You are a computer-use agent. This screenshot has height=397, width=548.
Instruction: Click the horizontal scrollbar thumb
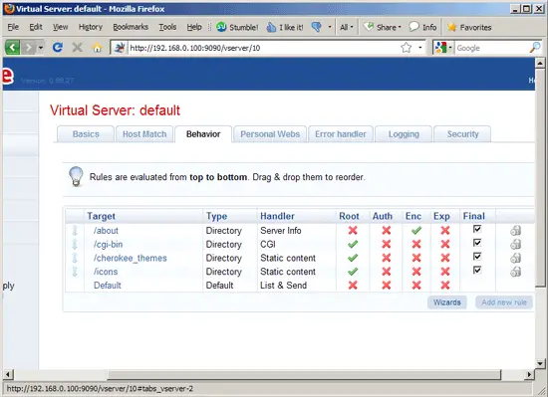point(304,375)
